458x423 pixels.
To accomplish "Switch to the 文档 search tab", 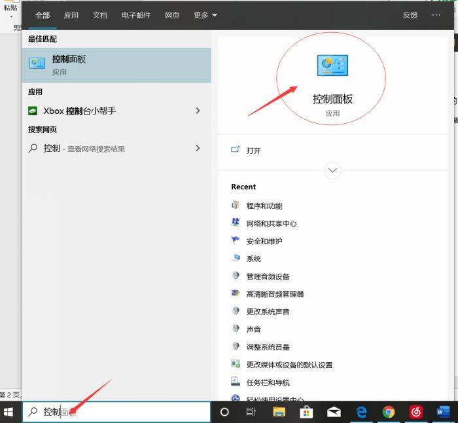I will (x=100, y=15).
